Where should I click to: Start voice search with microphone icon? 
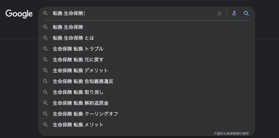pos(234,14)
